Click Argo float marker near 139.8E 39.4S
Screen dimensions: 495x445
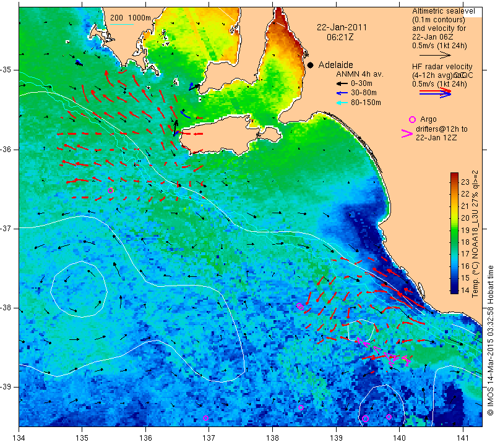pos(389,417)
